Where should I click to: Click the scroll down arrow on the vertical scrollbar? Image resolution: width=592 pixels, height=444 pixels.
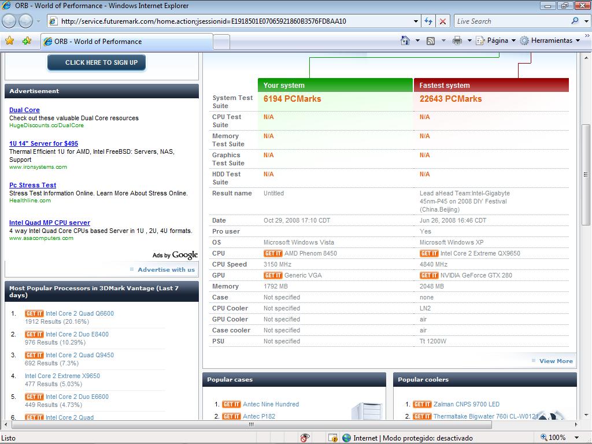586,415
